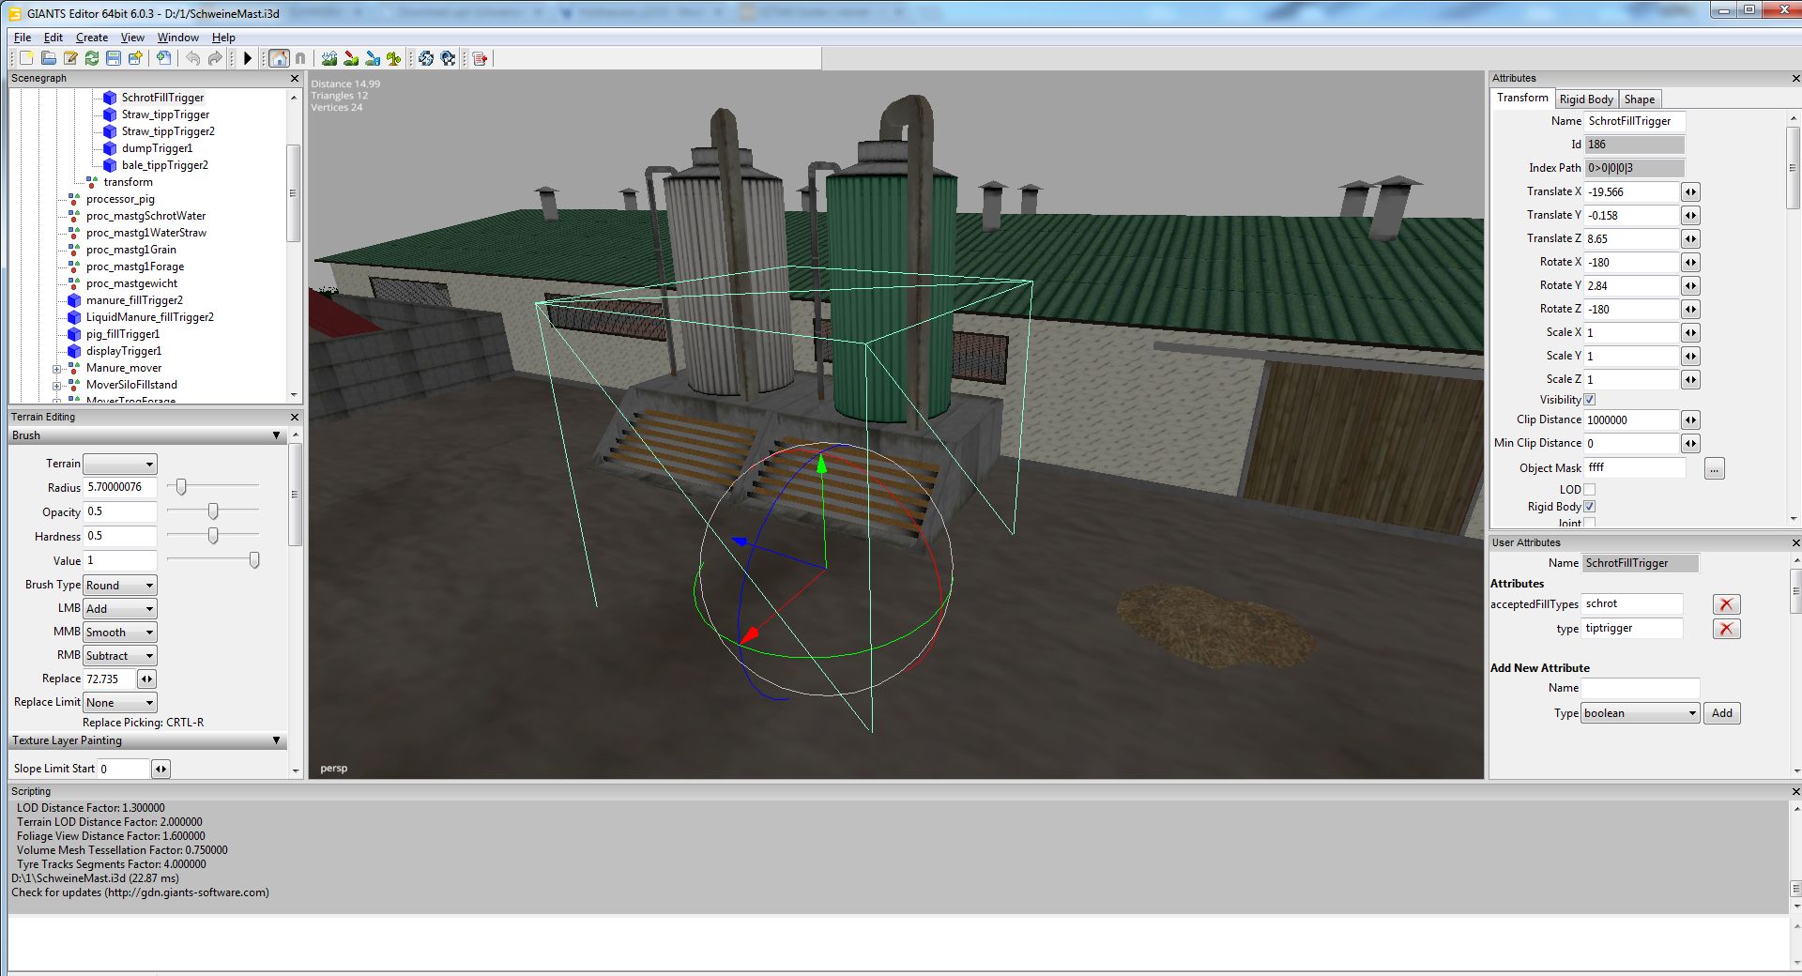
Task: Switch to the Transform tab
Action: coord(1522,99)
